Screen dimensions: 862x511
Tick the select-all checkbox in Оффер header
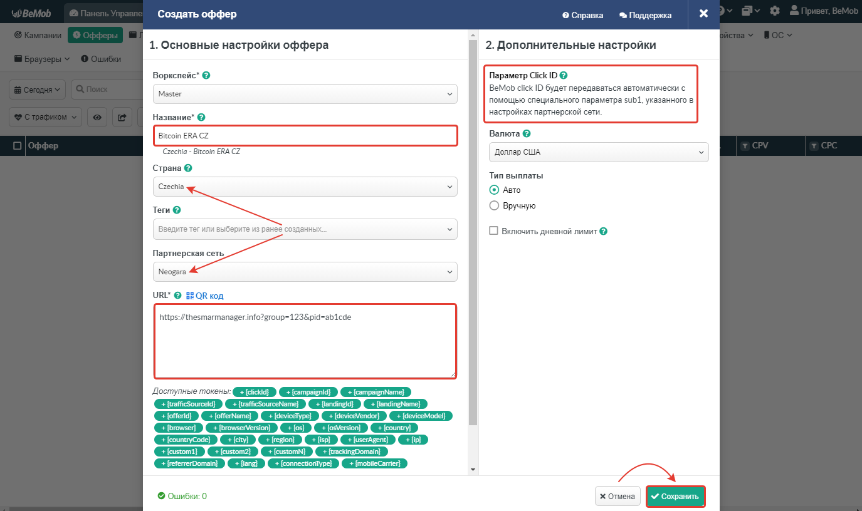(18, 146)
